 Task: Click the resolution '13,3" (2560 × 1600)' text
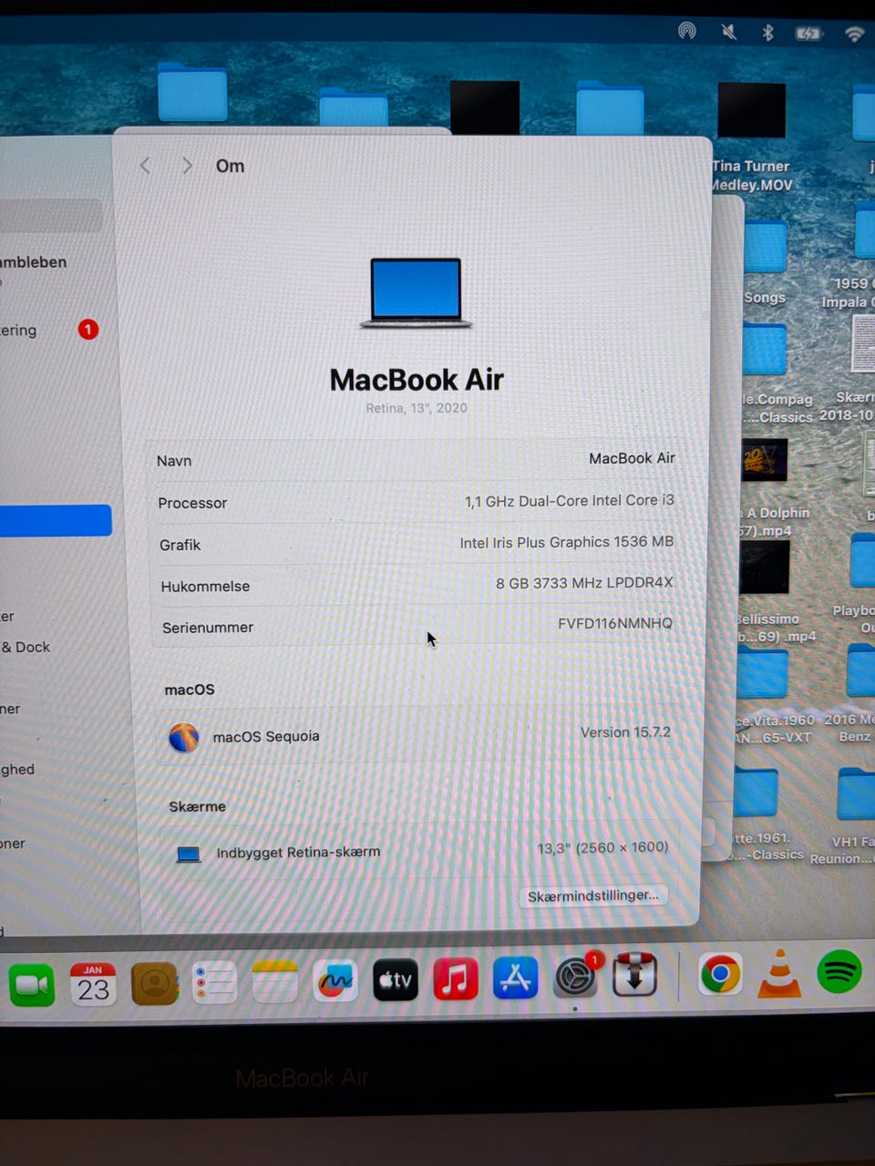pyautogui.click(x=602, y=848)
